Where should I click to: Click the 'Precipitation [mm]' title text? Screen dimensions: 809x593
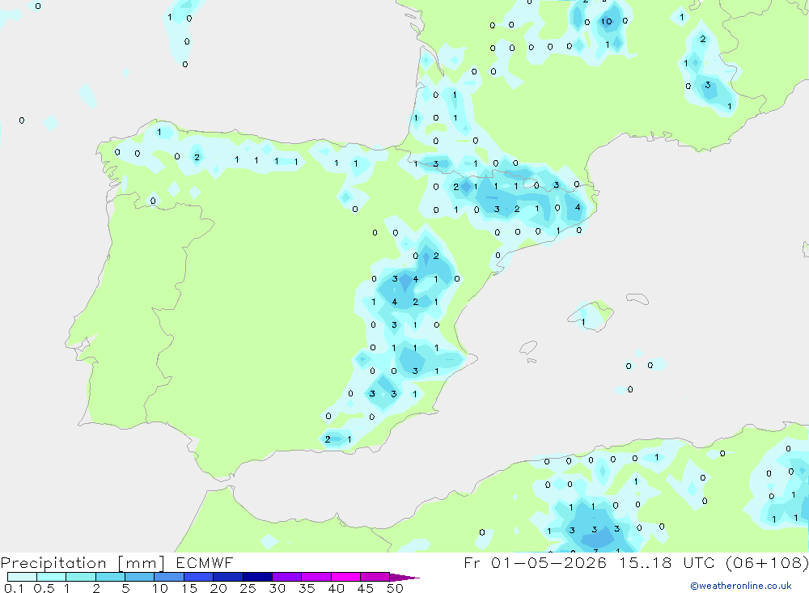click(83, 562)
